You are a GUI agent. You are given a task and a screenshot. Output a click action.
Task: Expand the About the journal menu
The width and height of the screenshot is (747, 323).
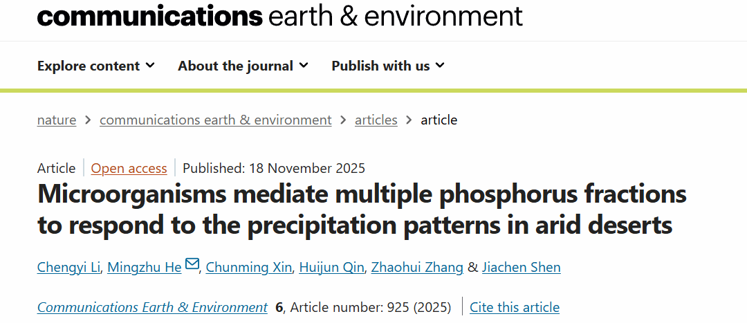(x=243, y=66)
